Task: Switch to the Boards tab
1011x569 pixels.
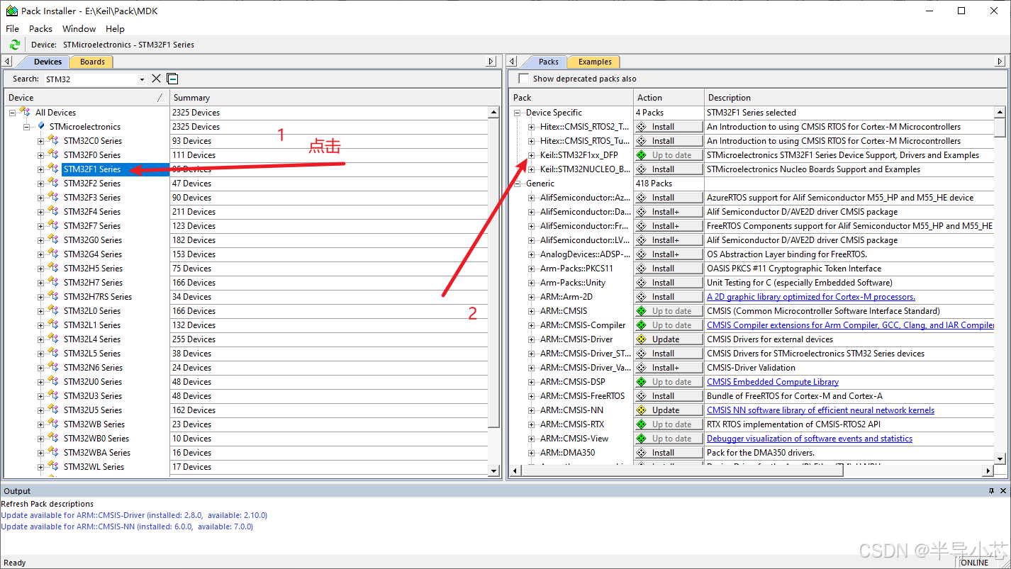Action: tap(92, 62)
